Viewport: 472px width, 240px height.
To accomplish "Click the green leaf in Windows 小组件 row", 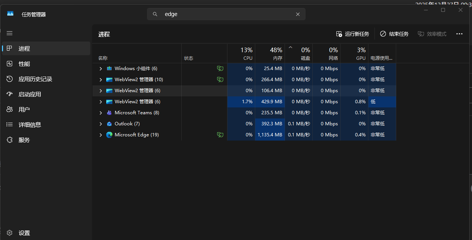I will (x=220, y=69).
